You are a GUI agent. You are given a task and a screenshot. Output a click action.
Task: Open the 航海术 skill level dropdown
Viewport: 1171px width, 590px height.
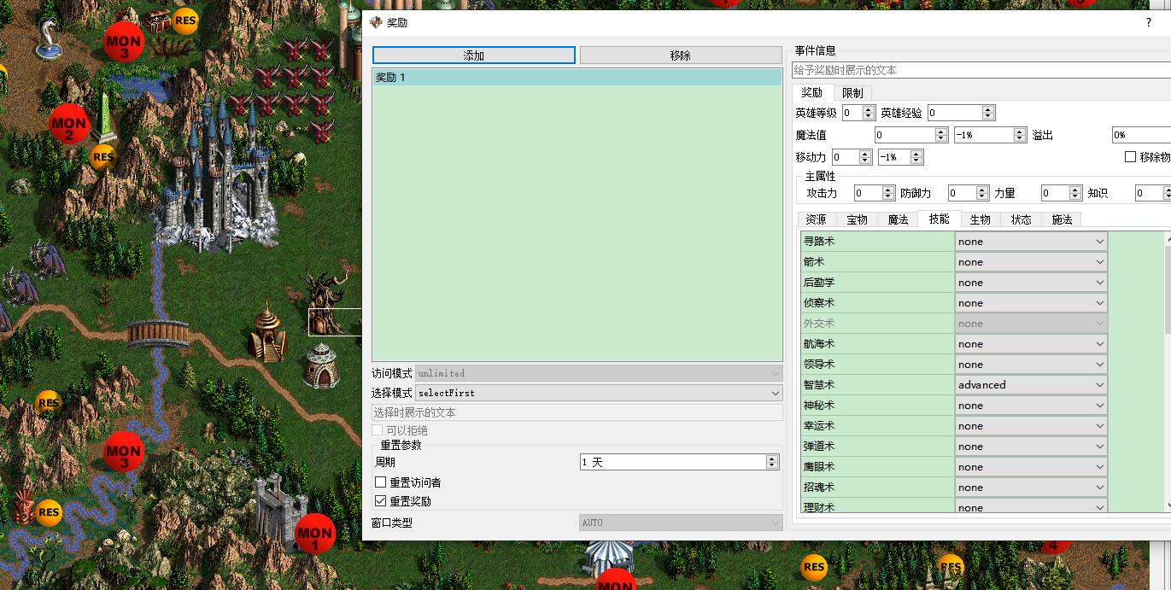pyautogui.click(x=1031, y=344)
